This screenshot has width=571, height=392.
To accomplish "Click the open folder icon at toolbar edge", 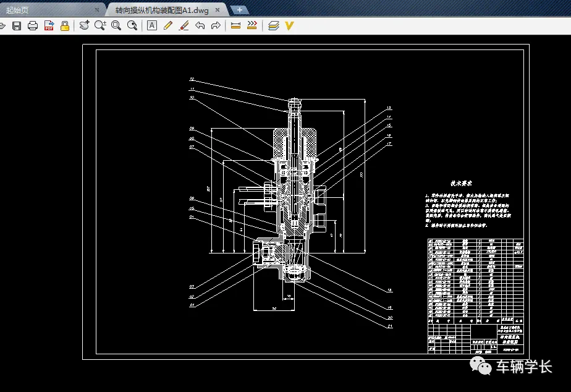I will (2, 25).
